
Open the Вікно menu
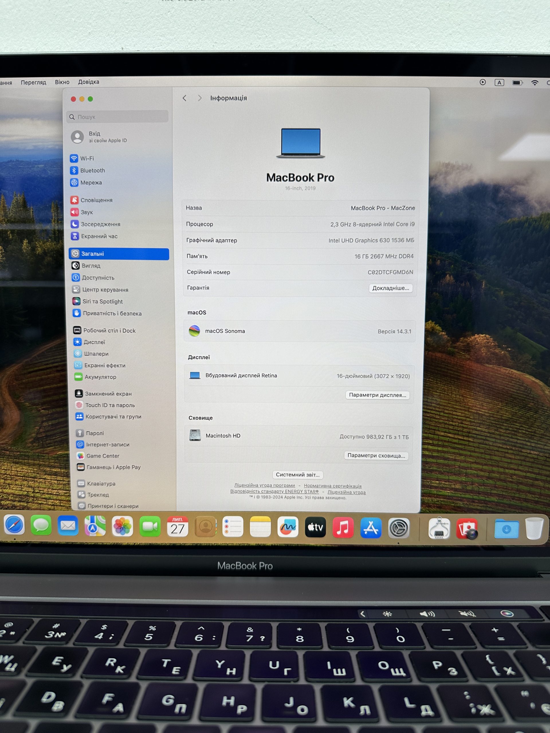62,82
